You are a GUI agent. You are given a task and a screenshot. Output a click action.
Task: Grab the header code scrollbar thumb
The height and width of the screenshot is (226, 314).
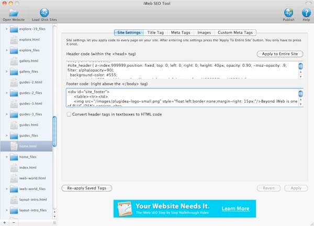pyautogui.click(x=300, y=66)
